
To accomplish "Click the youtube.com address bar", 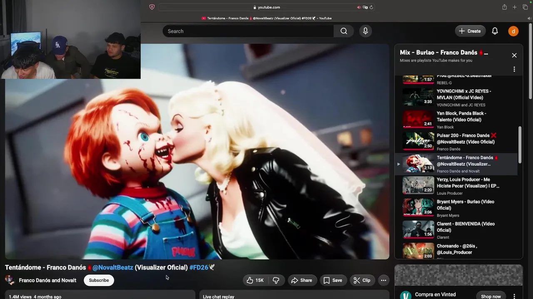I will tap(266, 7).
